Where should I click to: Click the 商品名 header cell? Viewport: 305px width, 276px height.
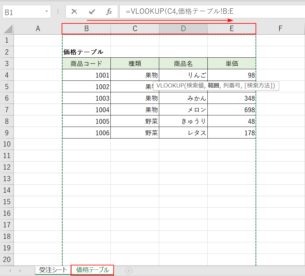183,63
